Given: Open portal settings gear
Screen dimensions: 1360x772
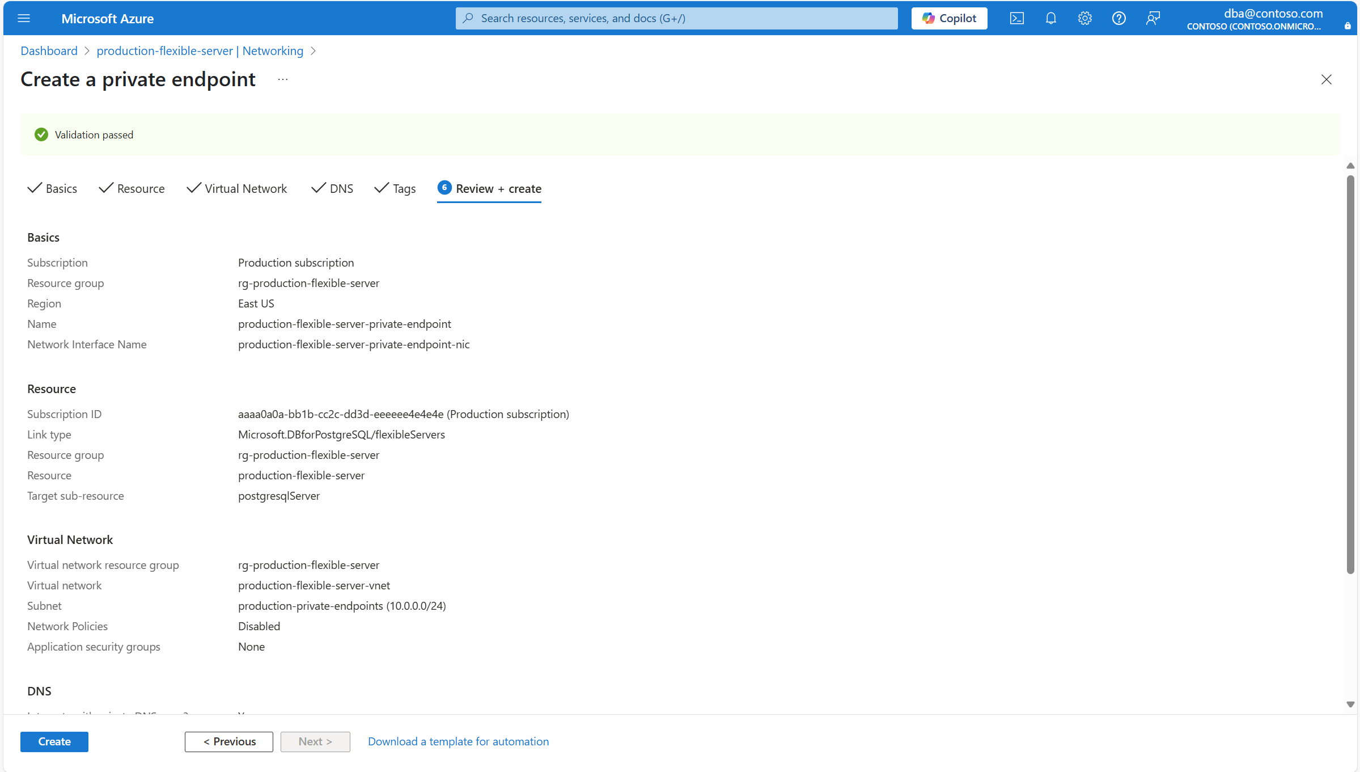Looking at the screenshot, I should click(x=1084, y=18).
